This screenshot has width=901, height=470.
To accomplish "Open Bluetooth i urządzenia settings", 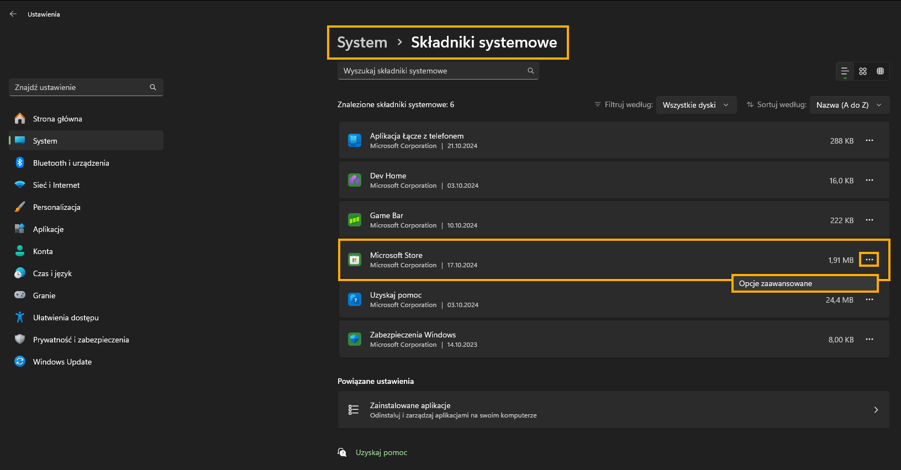I will click(x=86, y=163).
